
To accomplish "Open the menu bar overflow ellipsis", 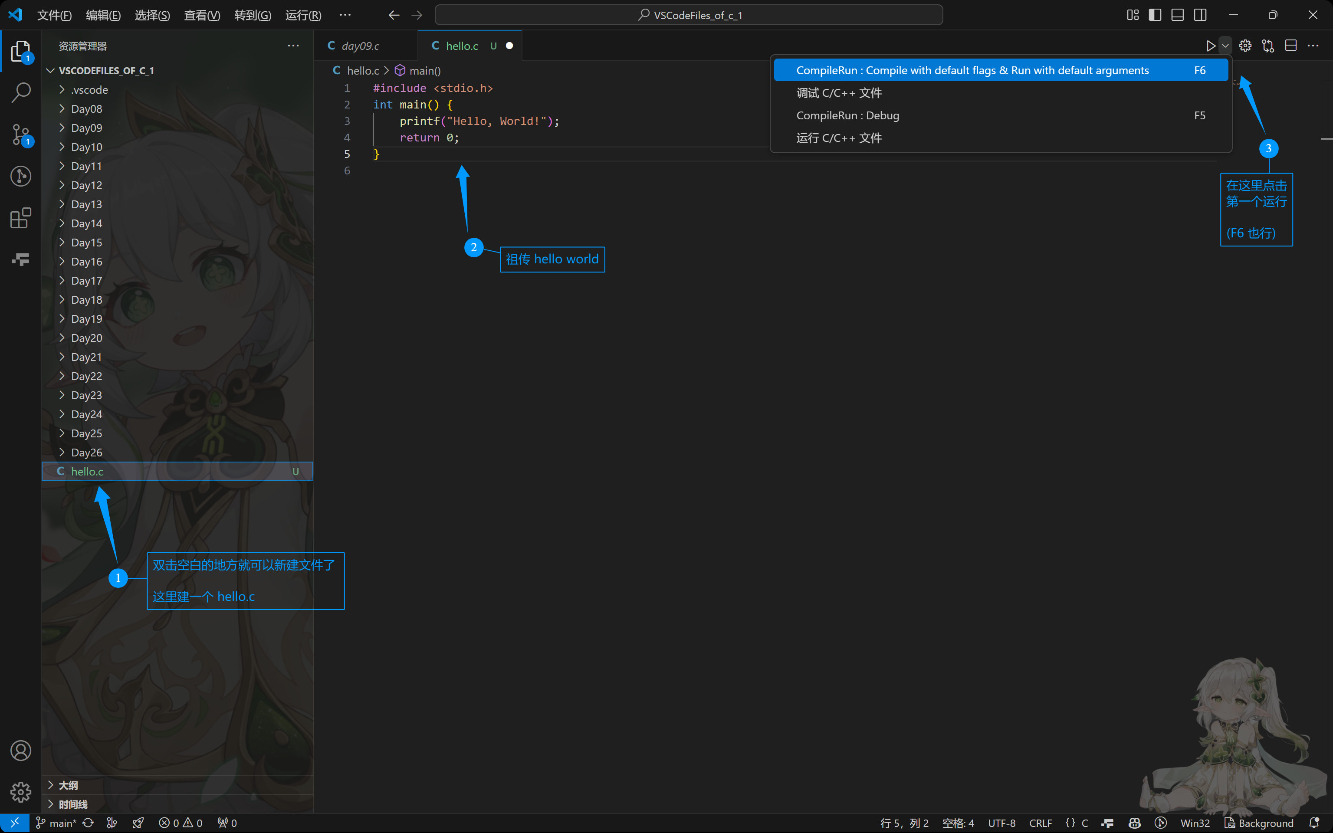I will coord(345,16).
